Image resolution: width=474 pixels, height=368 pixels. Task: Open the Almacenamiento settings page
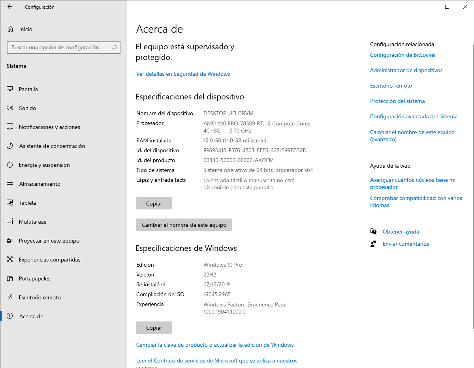[x=39, y=184]
